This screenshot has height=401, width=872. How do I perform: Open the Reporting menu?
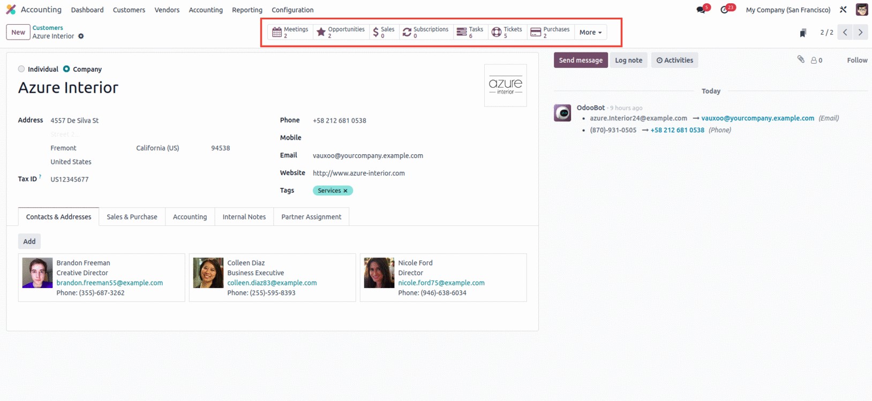pos(247,10)
